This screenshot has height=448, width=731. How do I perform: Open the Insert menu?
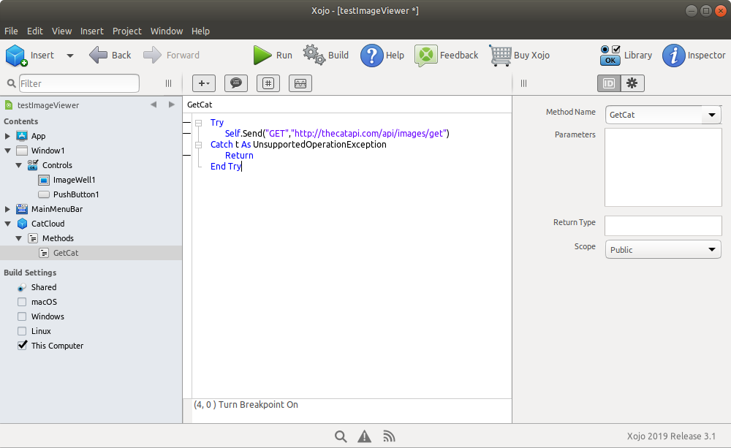(92, 31)
